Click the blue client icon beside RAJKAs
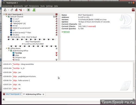Viewport: 136px width, 105px height. (11, 35)
